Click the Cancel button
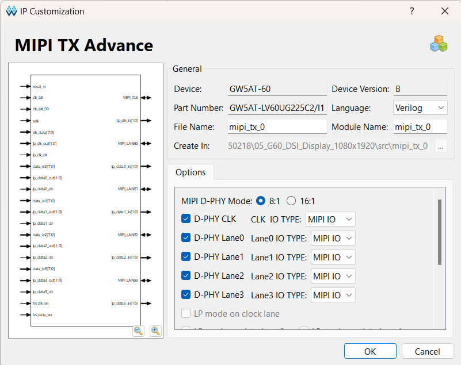Screen dimensions: 461x365 tap(428, 351)
